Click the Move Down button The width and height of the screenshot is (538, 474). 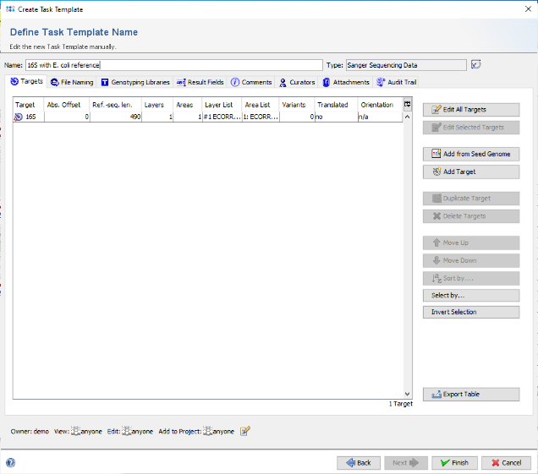click(471, 260)
